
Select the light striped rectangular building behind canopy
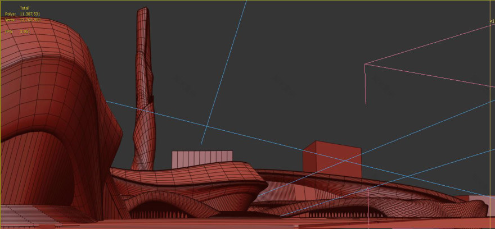tap(202, 158)
